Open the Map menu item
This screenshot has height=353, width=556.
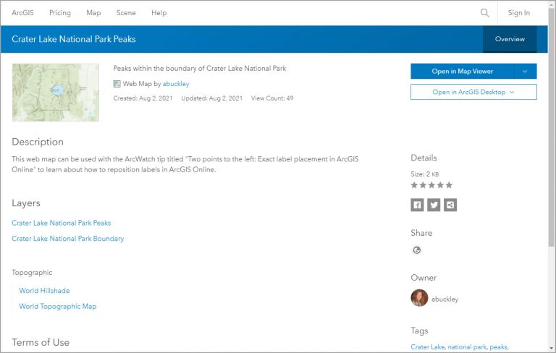(x=93, y=13)
